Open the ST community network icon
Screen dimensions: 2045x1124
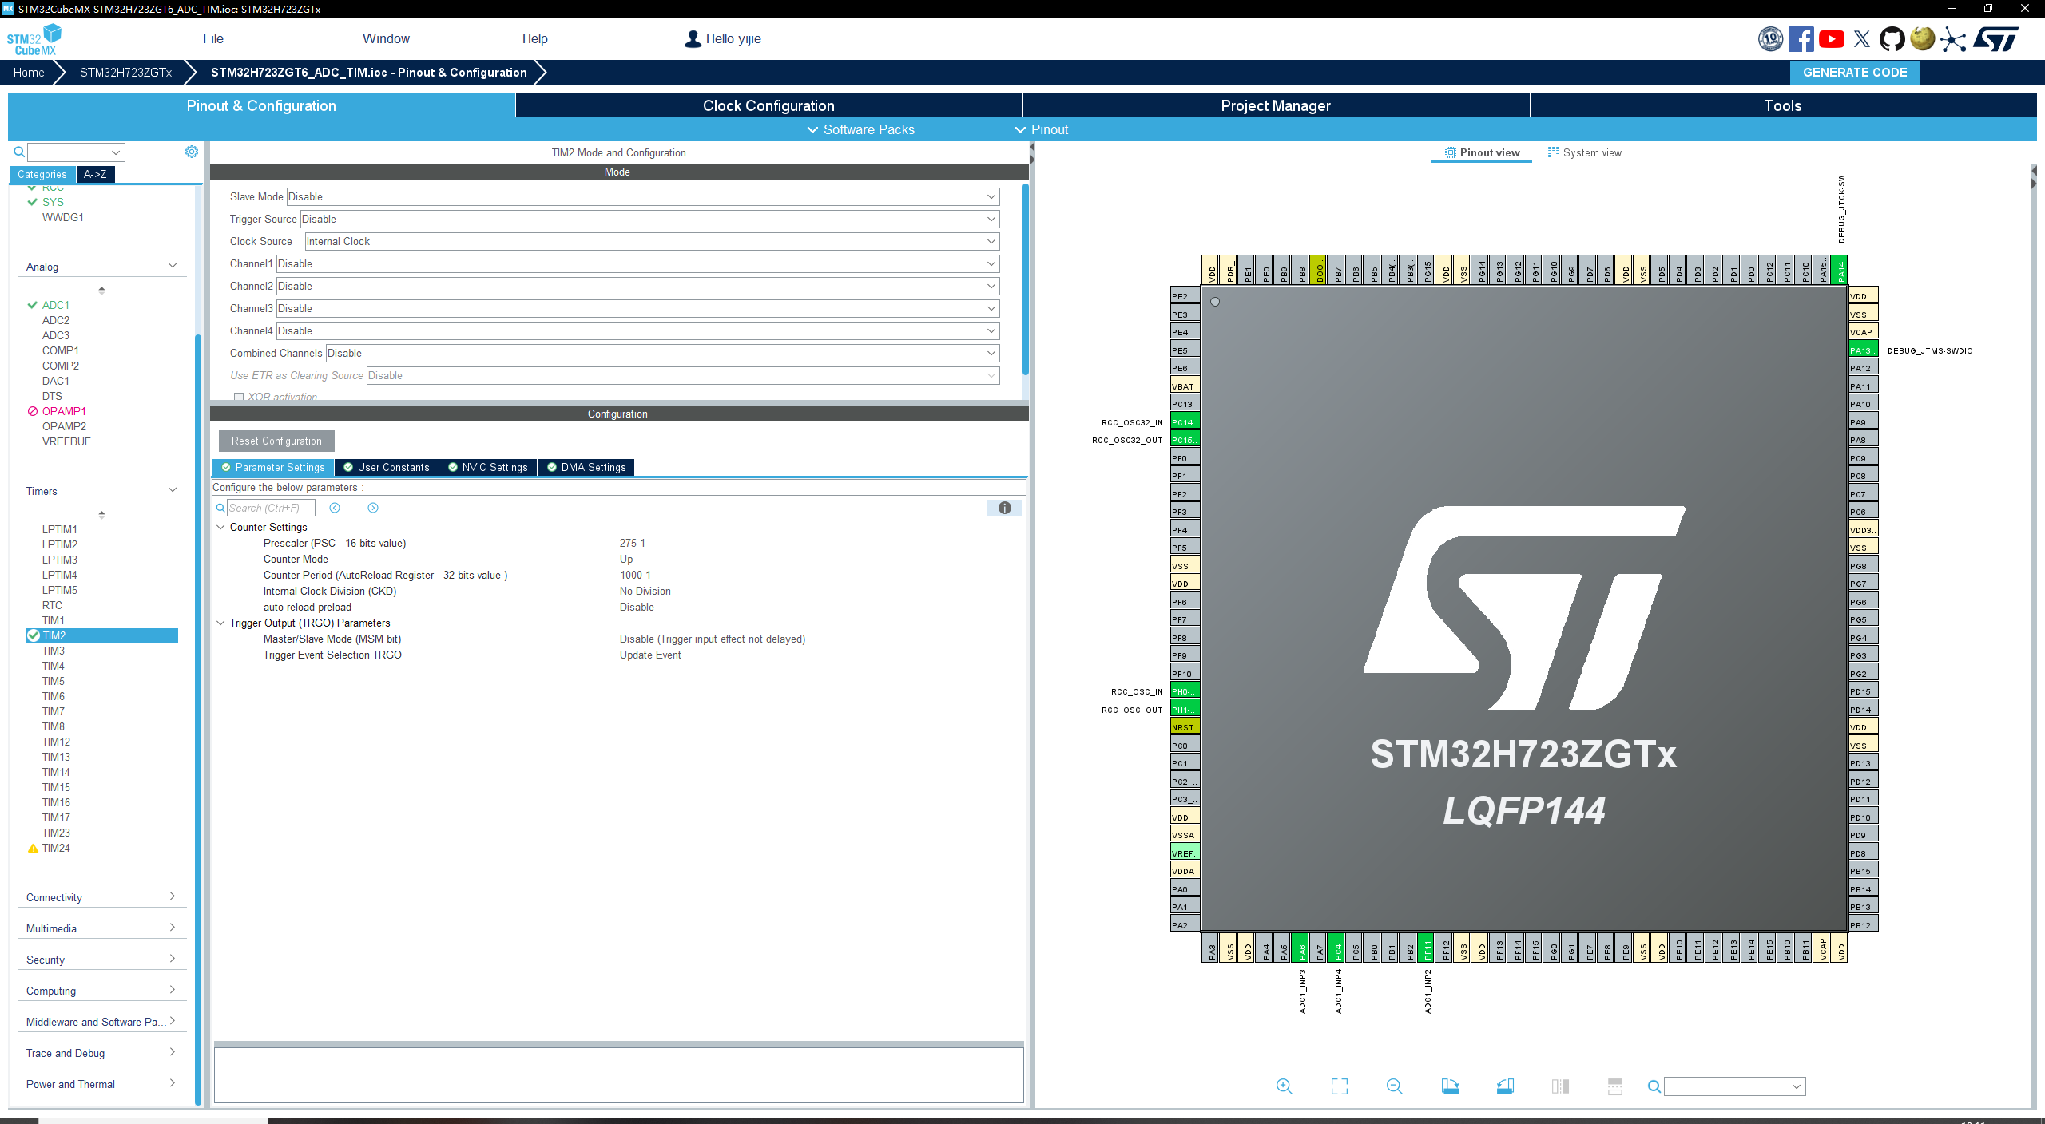coord(1953,38)
